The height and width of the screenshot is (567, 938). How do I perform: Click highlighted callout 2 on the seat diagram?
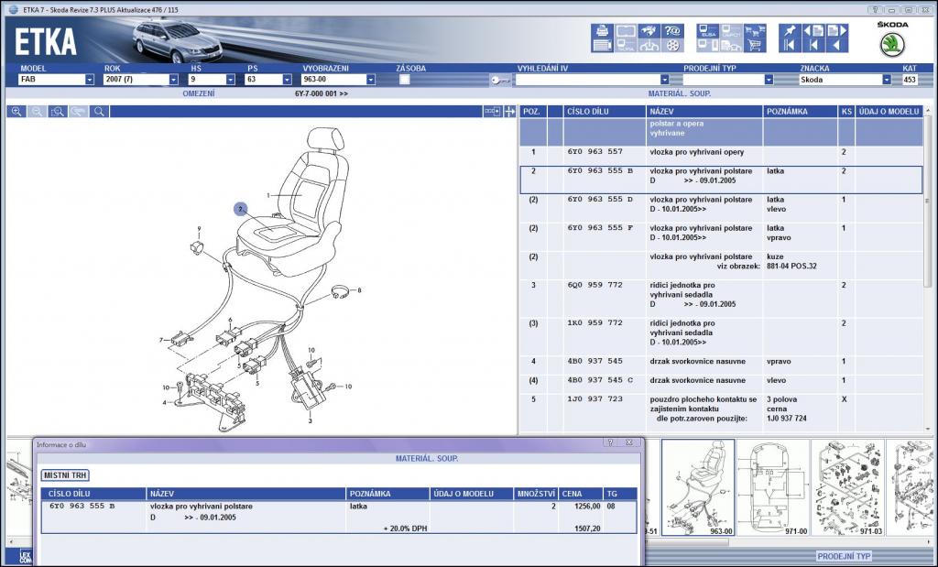coord(241,210)
